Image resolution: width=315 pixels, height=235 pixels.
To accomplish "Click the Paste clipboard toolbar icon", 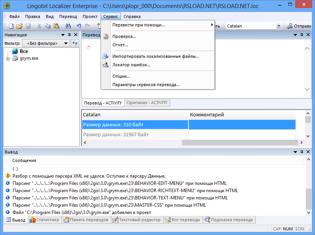I will point(56,26).
